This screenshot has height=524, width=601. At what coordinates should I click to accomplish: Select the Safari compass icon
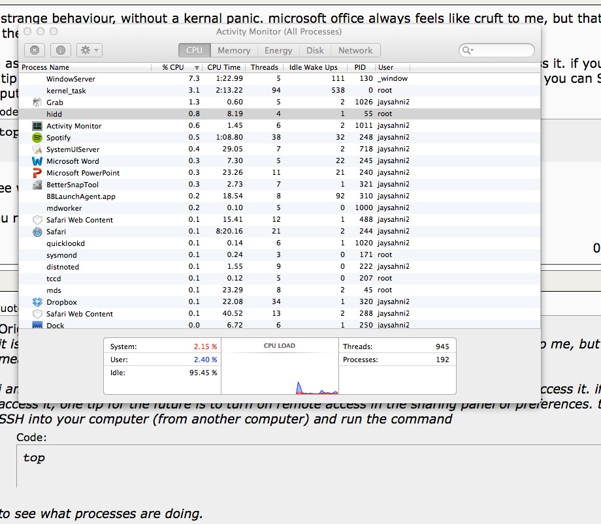pos(37,232)
